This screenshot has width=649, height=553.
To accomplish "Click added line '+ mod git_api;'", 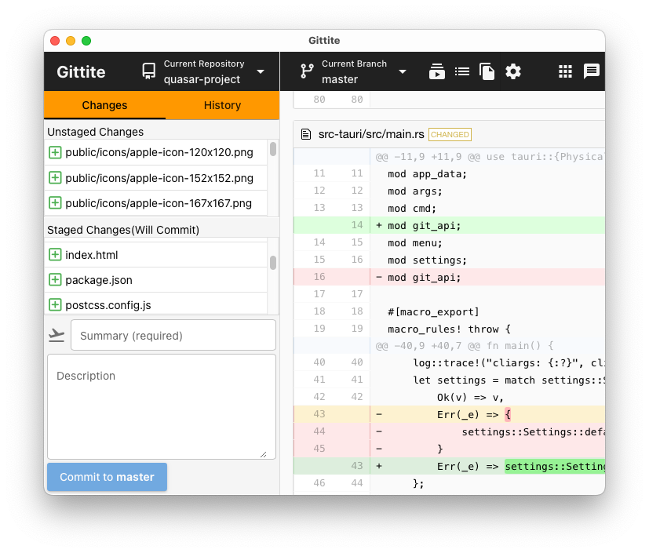I will coord(449,225).
